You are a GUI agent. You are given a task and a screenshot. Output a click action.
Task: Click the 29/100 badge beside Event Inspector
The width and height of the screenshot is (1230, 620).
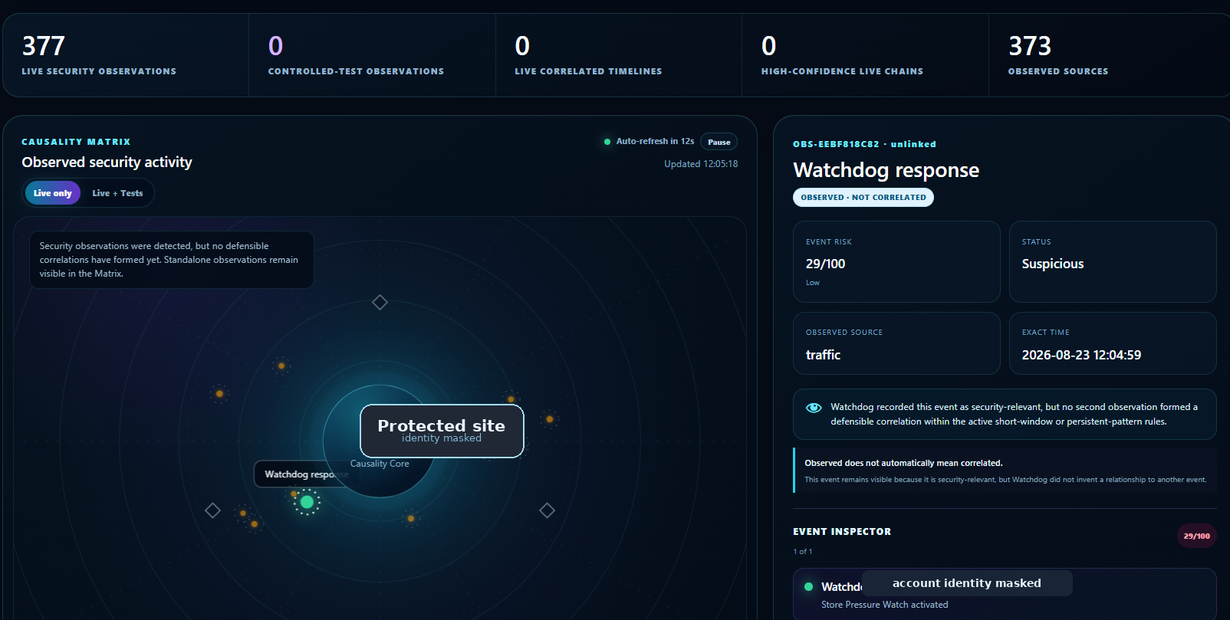tap(1196, 536)
